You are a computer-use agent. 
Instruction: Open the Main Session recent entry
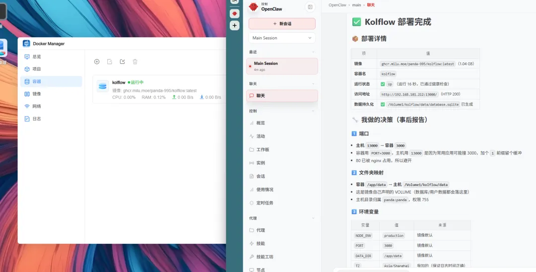282,66
